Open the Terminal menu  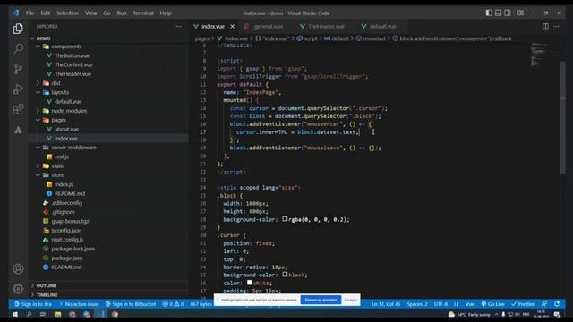143,13
